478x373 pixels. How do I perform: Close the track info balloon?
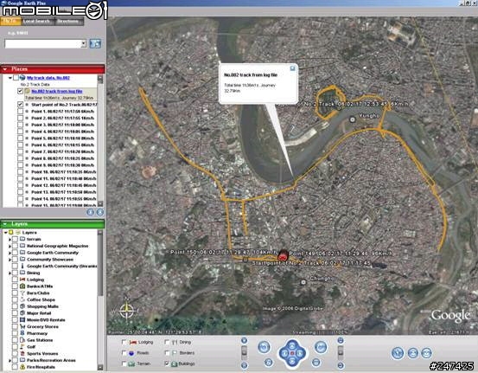pyautogui.click(x=292, y=68)
